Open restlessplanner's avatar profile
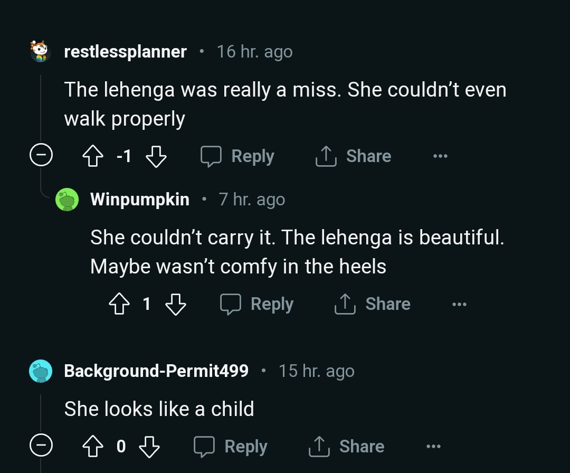 tap(40, 52)
